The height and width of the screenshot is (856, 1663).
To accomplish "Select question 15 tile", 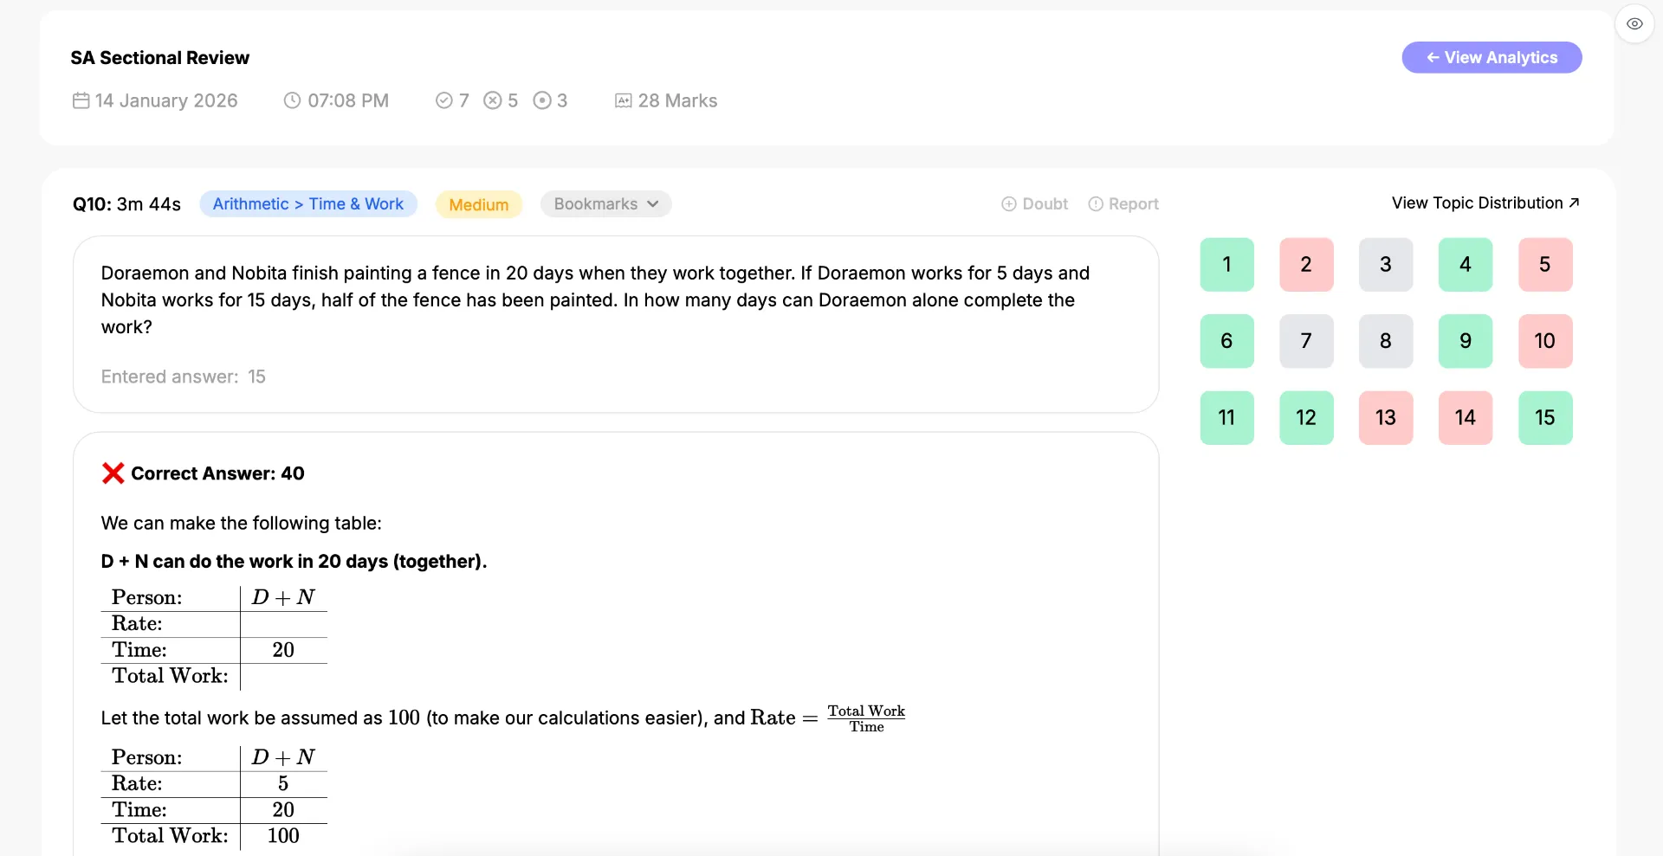I will point(1545,417).
